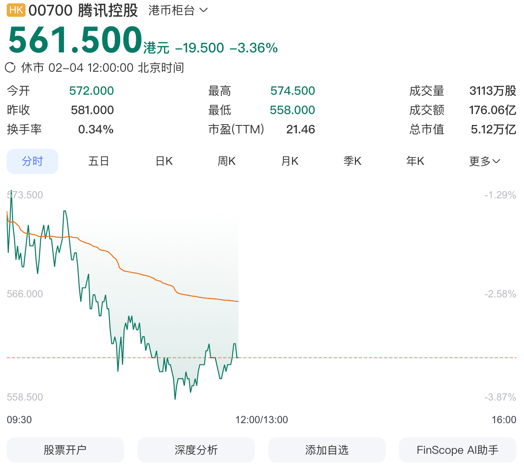Screen dimensions: 524x468
Task: Click 添加自选 to add to watchlist
Action: 327,450
